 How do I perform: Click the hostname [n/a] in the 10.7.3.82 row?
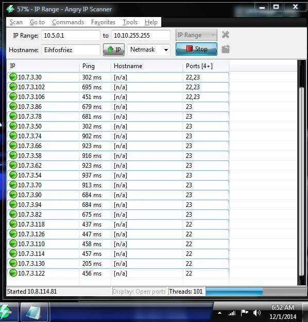pyautogui.click(x=121, y=215)
